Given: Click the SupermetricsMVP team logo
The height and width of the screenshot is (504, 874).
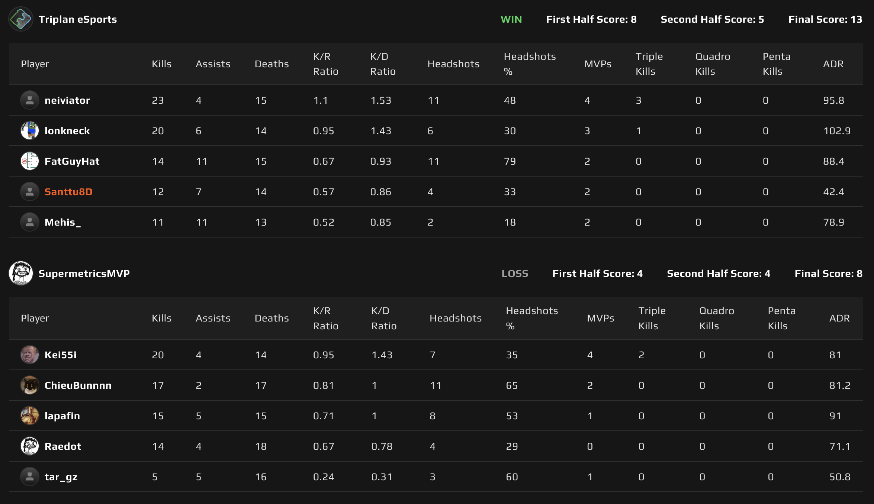Looking at the screenshot, I should tap(21, 273).
